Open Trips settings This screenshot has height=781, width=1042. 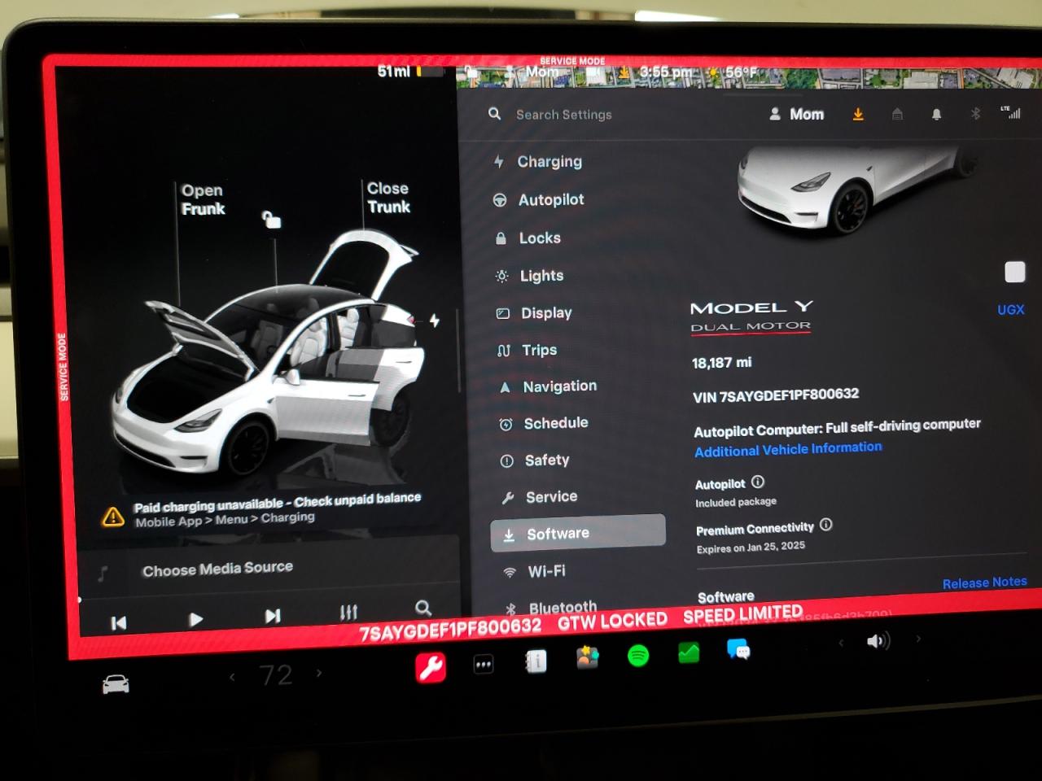539,350
